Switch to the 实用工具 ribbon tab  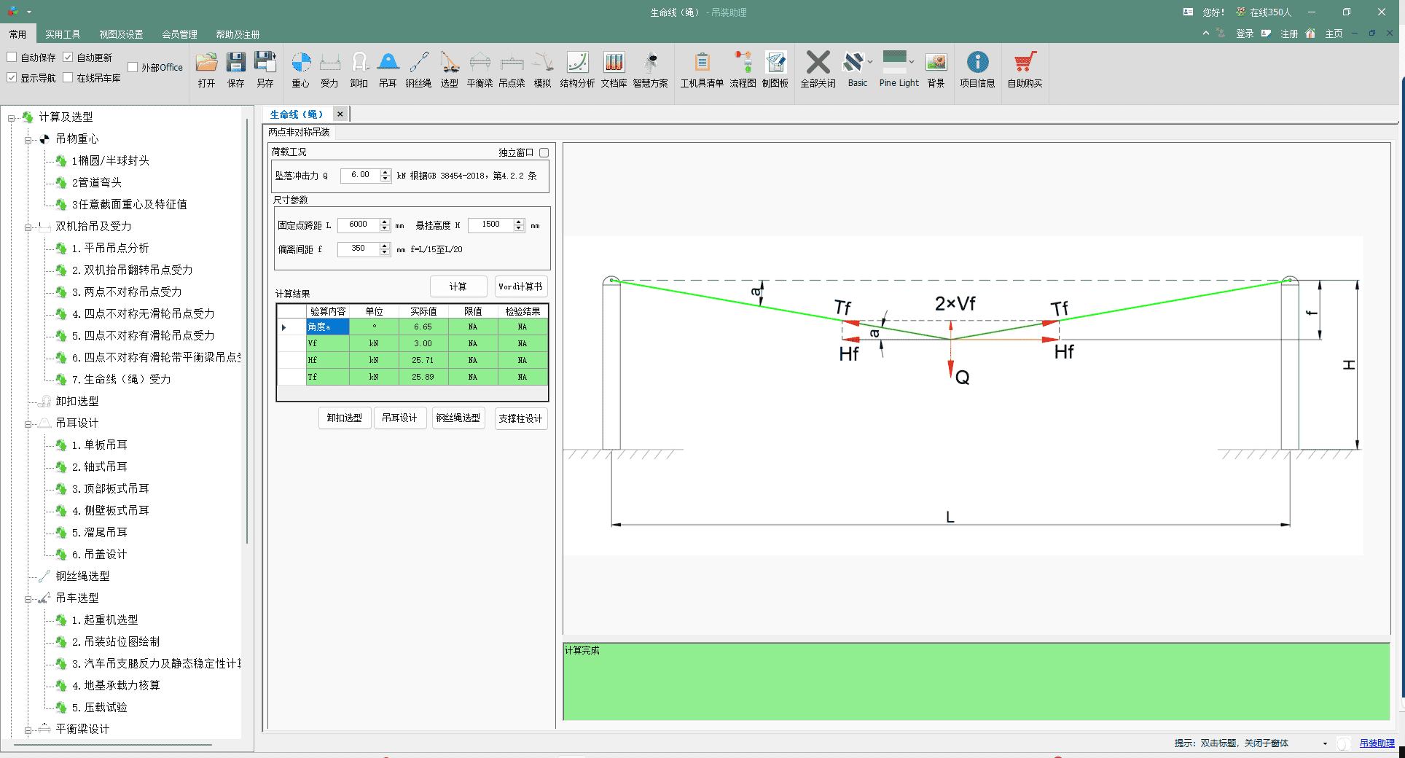click(x=63, y=34)
